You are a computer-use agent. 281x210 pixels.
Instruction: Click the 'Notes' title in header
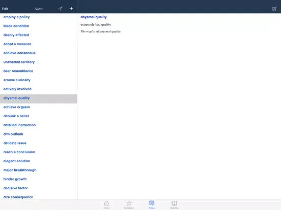click(x=39, y=9)
